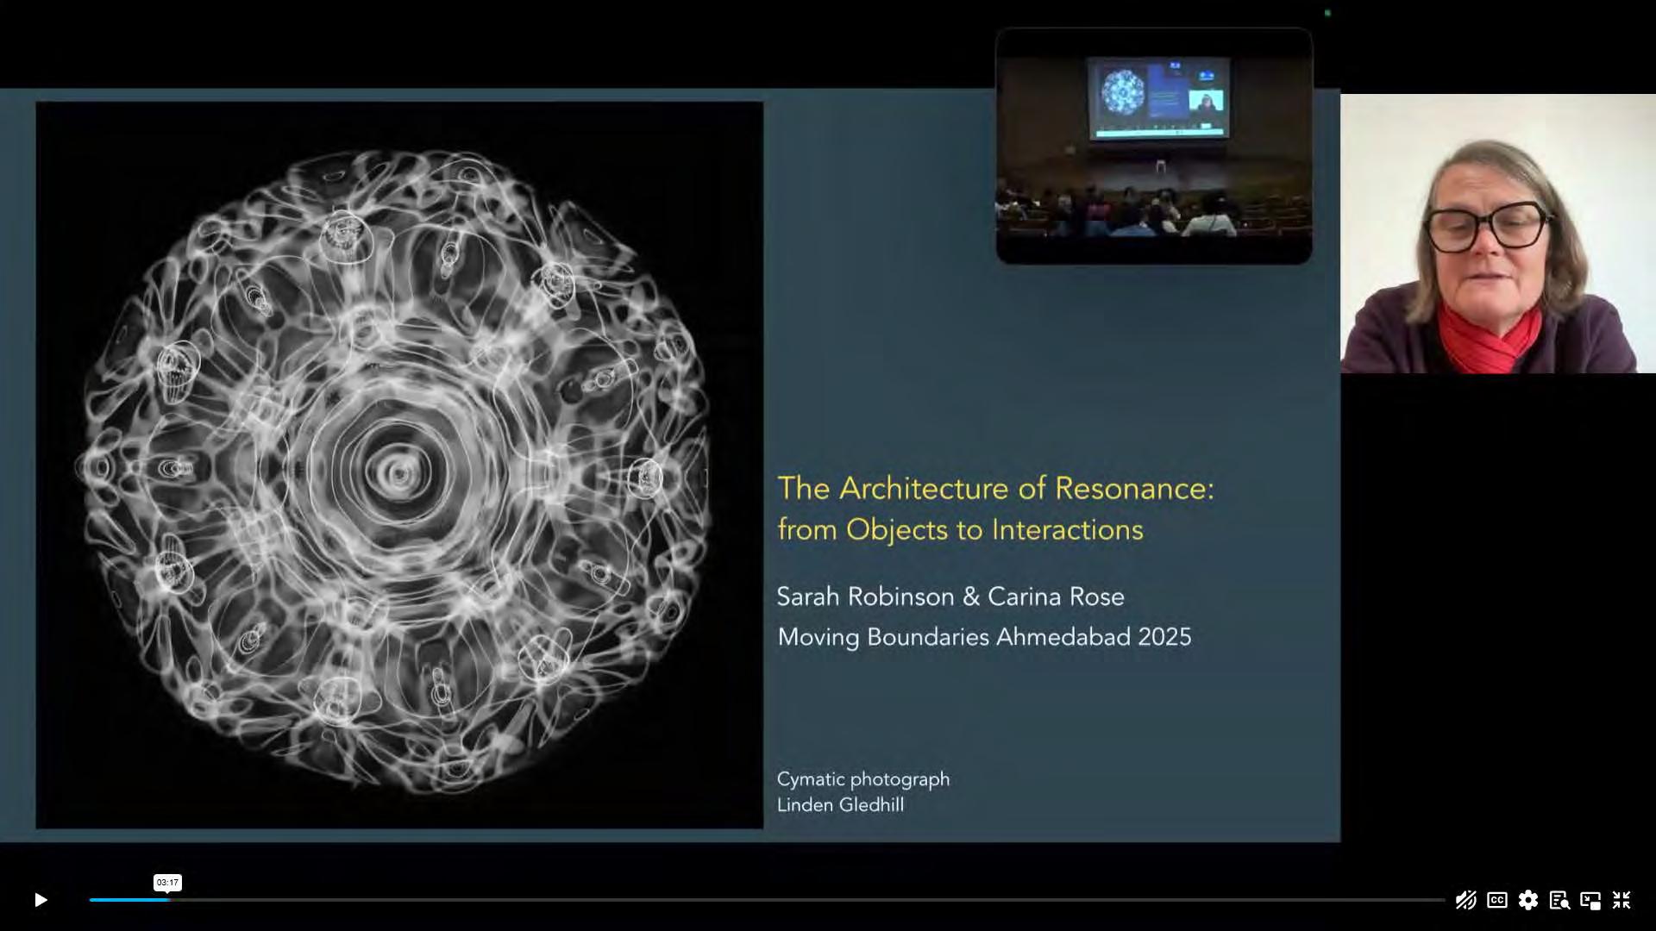Screen dimensions: 1656x931
Task: Click the center of the cymatic pattern image
Action: tap(398, 472)
